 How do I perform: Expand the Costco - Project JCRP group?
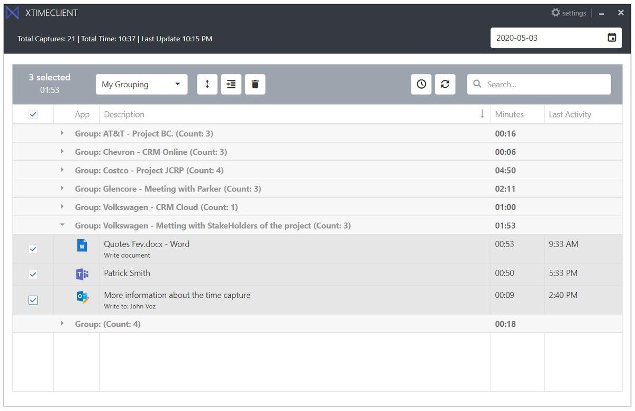pos(62,170)
